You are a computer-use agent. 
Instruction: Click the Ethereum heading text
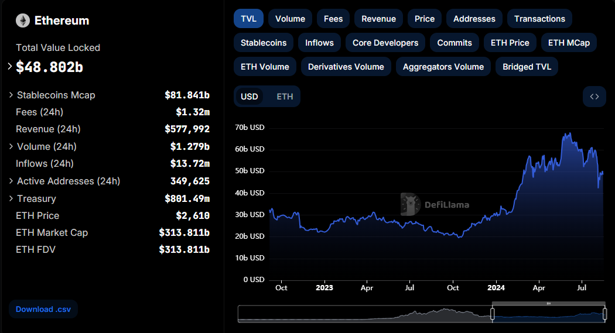pos(62,20)
